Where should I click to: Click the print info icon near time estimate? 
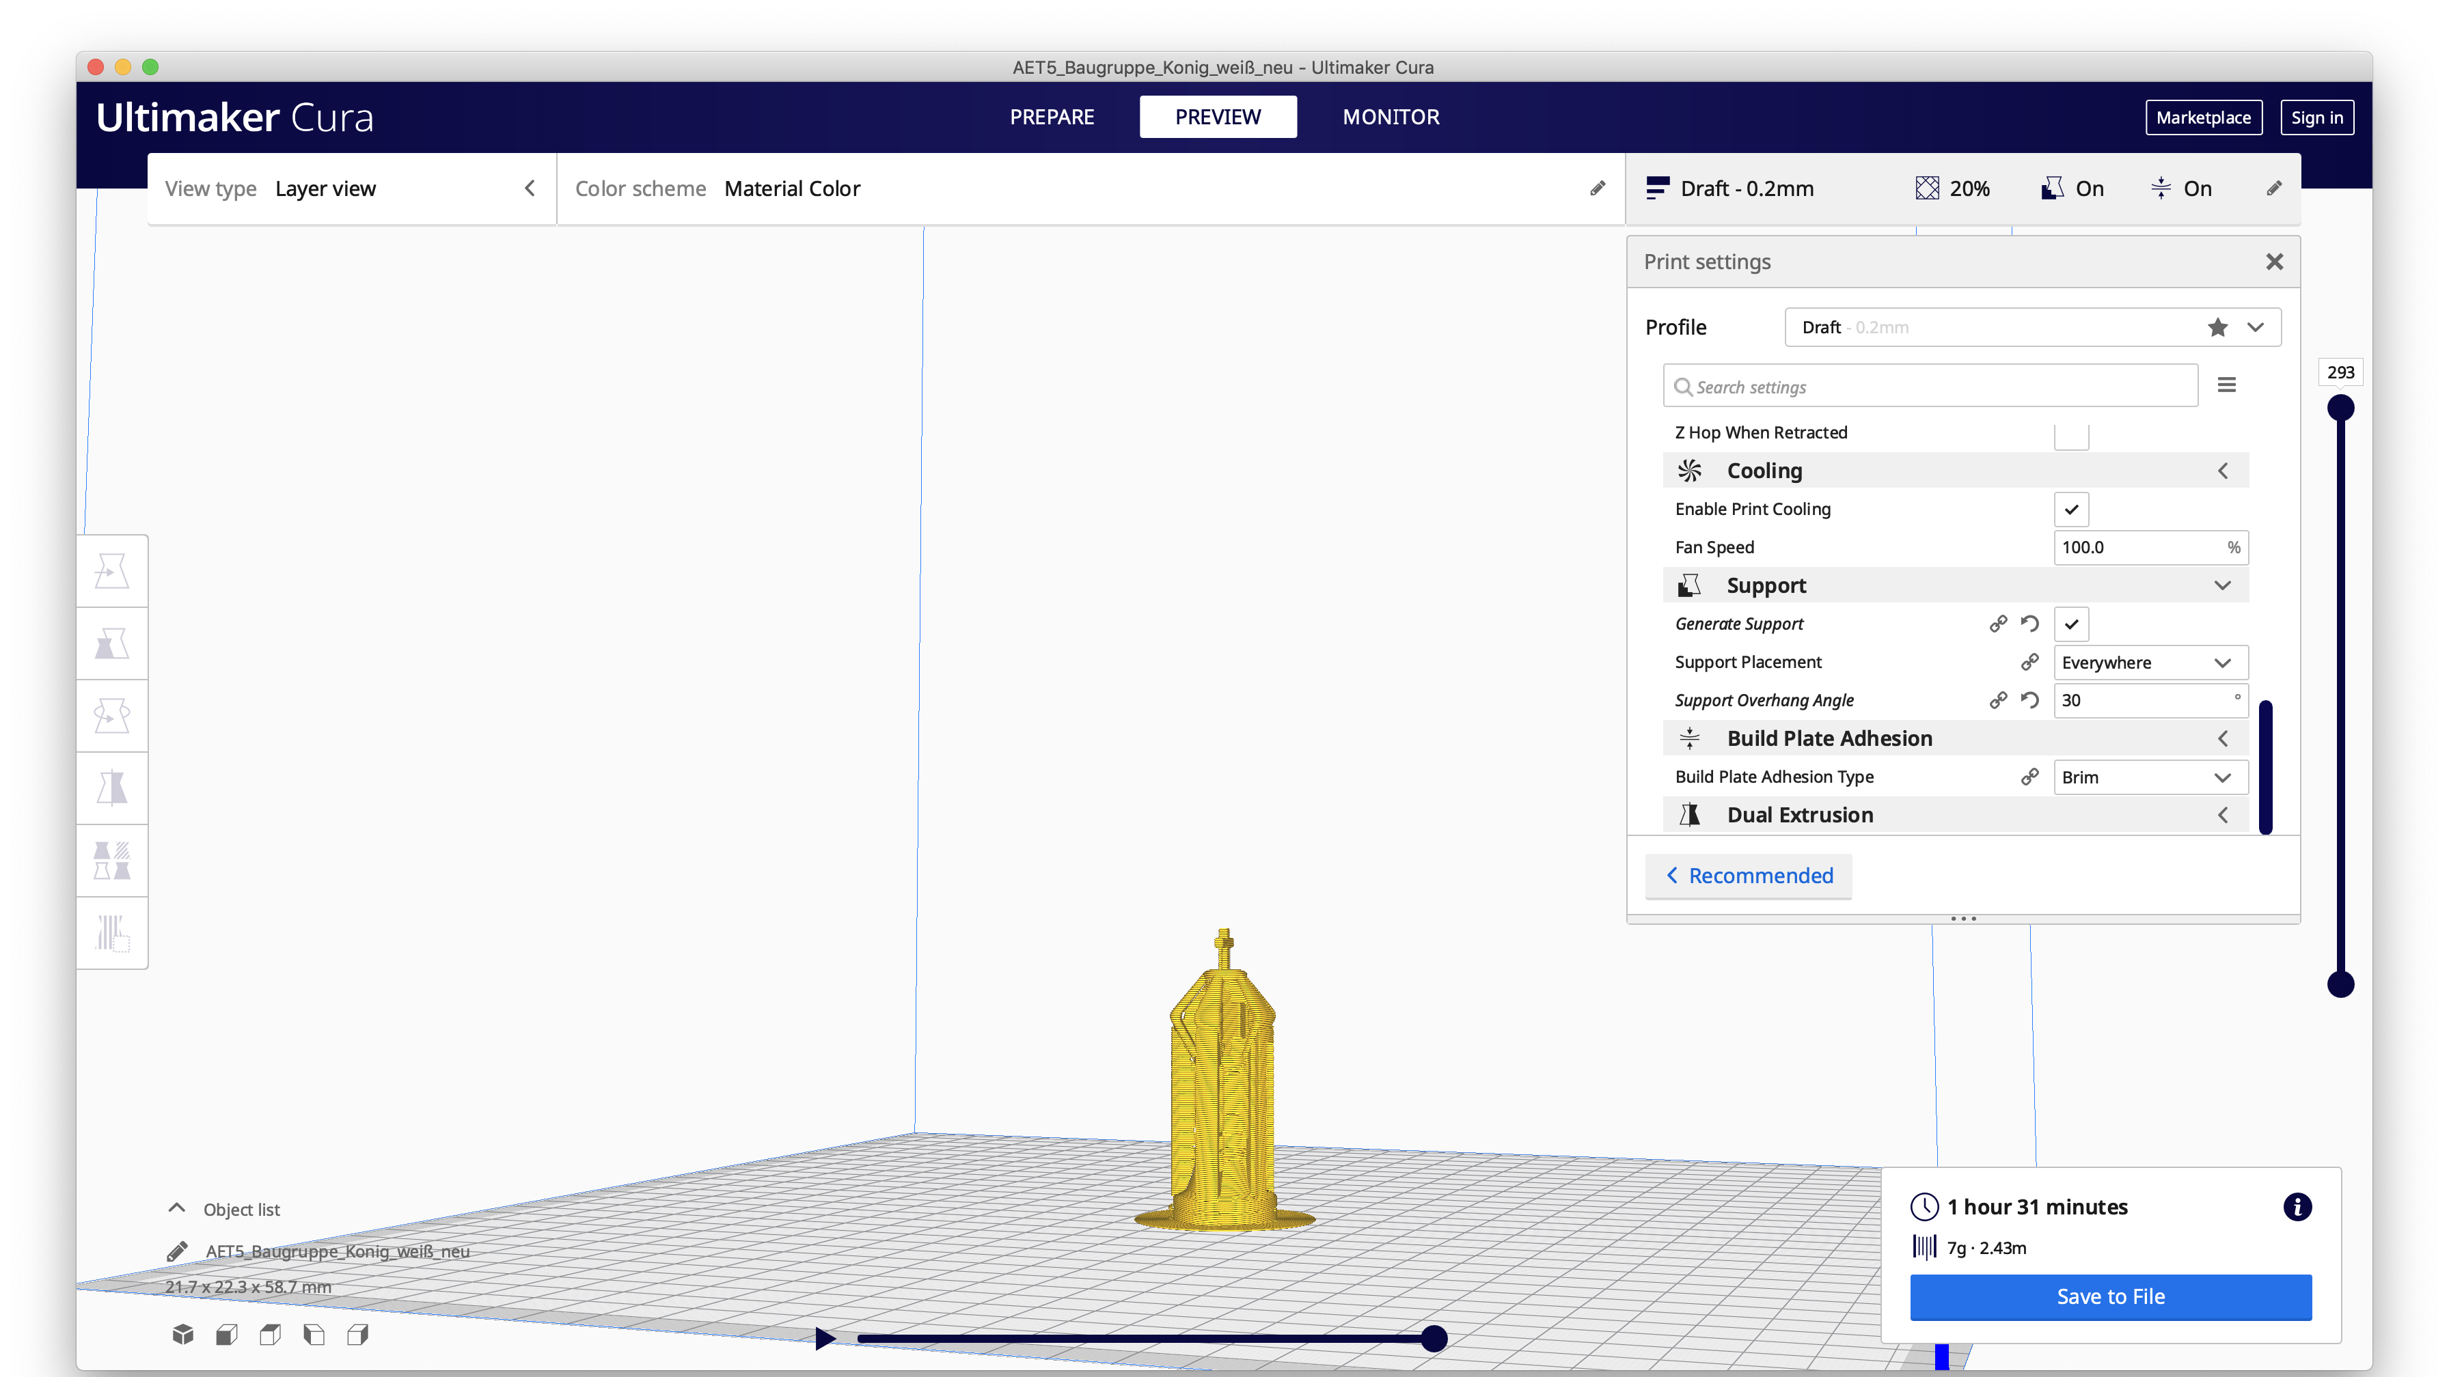2297,1207
